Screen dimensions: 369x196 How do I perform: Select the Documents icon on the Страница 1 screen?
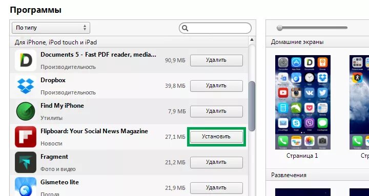click(x=309, y=63)
